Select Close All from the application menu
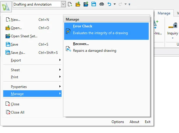The width and height of the screenshot is (179, 133). point(17,112)
